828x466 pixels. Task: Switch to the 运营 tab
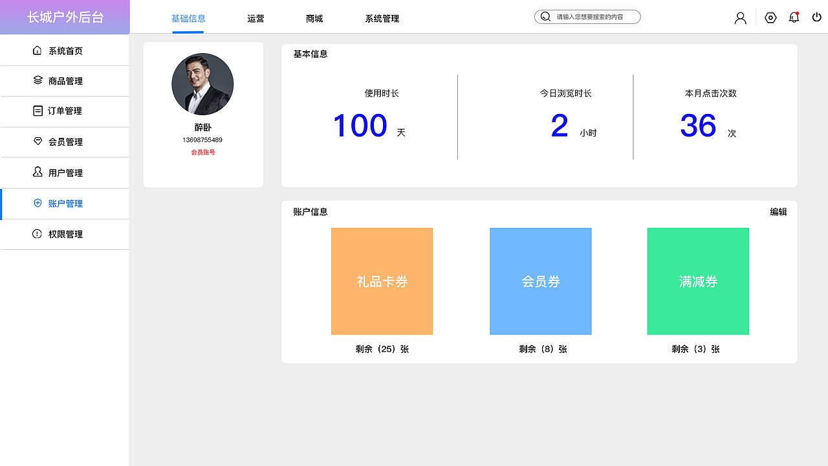(256, 19)
